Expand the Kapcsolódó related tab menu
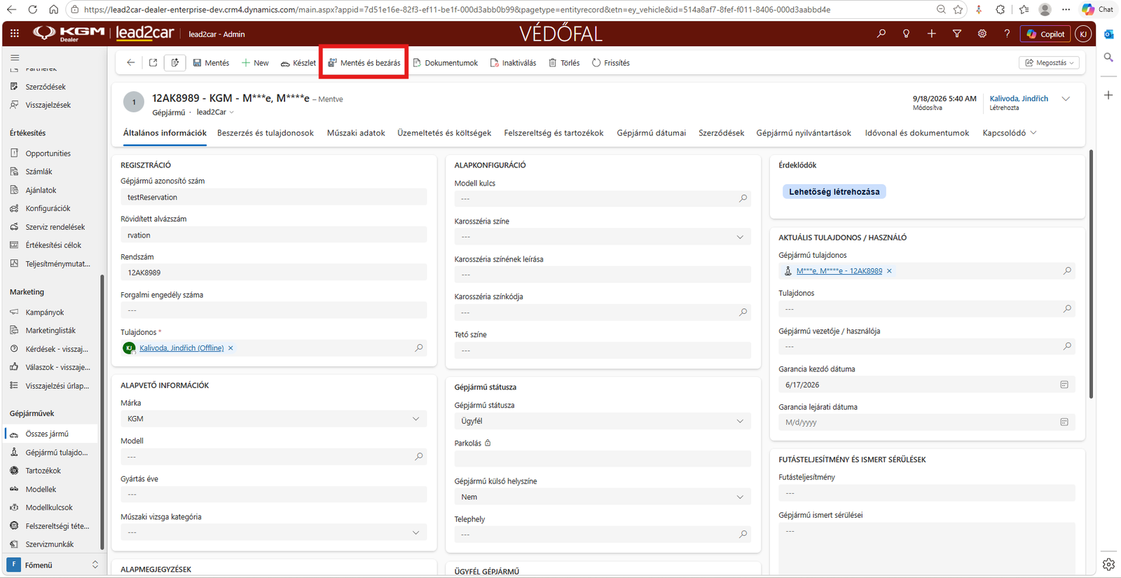The height and width of the screenshot is (578, 1121). [1010, 132]
